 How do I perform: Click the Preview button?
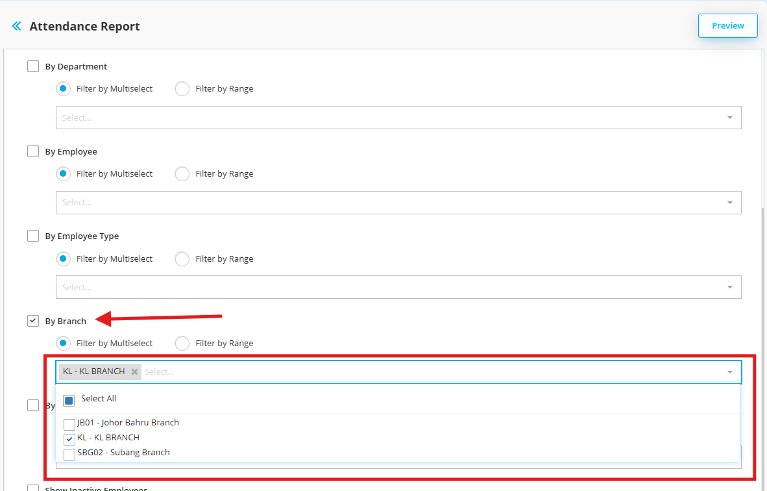(x=727, y=25)
